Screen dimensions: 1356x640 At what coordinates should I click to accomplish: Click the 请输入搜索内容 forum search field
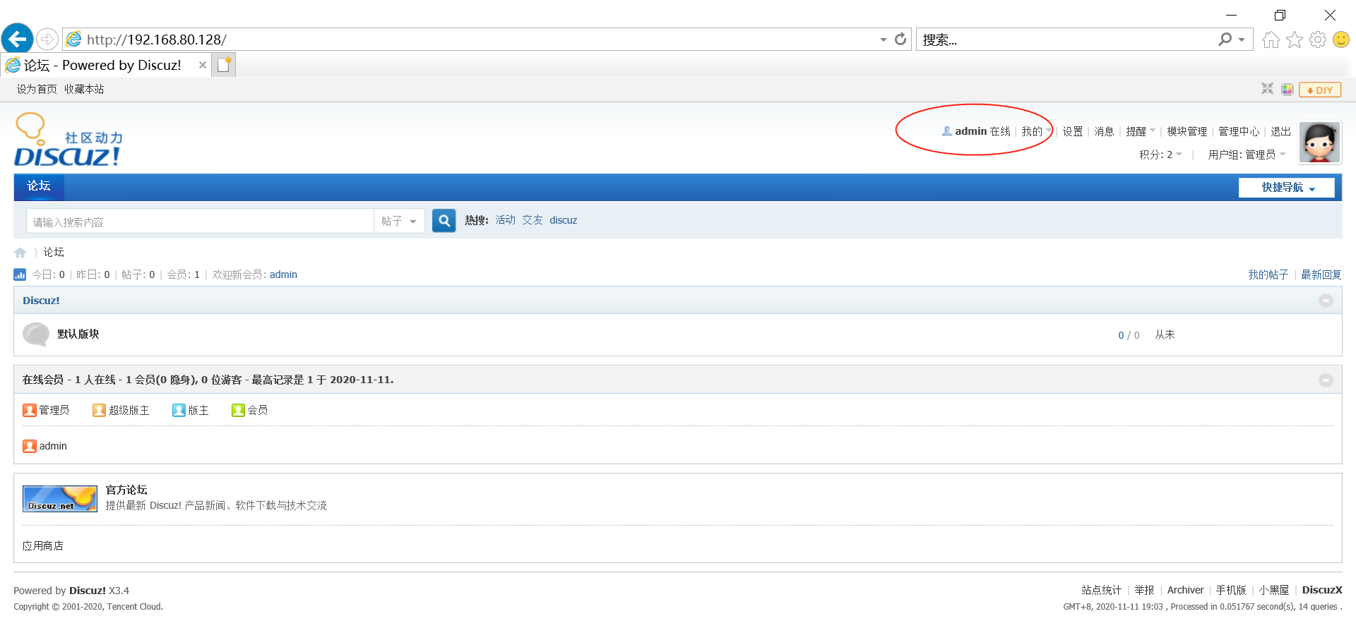(201, 221)
